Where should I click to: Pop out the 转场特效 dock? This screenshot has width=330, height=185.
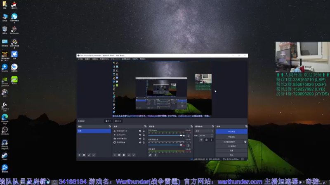[213, 127]
